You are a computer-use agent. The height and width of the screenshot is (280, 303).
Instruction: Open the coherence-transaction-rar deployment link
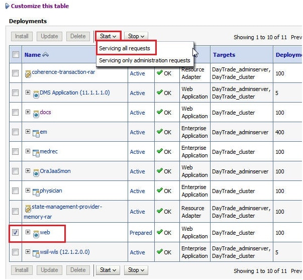pyautogui.click(x=63, y=72)
